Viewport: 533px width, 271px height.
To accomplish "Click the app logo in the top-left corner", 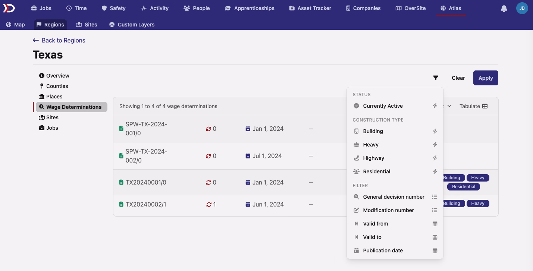I will click(9, 8).
